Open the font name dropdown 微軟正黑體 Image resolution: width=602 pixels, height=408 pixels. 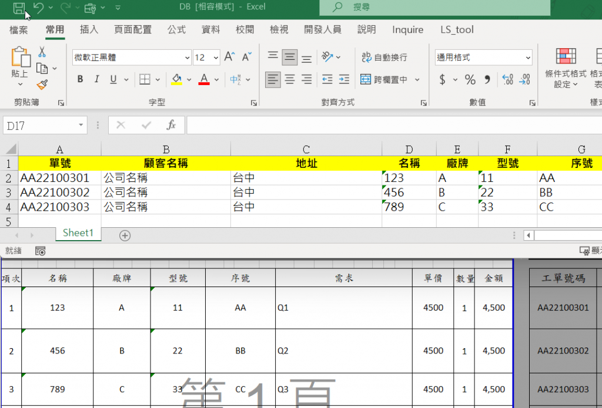(188, 58)
